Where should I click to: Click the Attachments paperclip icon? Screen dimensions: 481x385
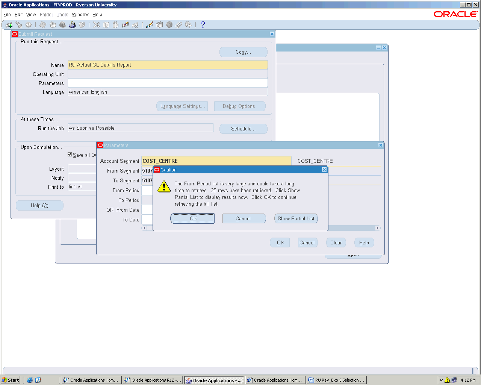[x=179, y=25]
